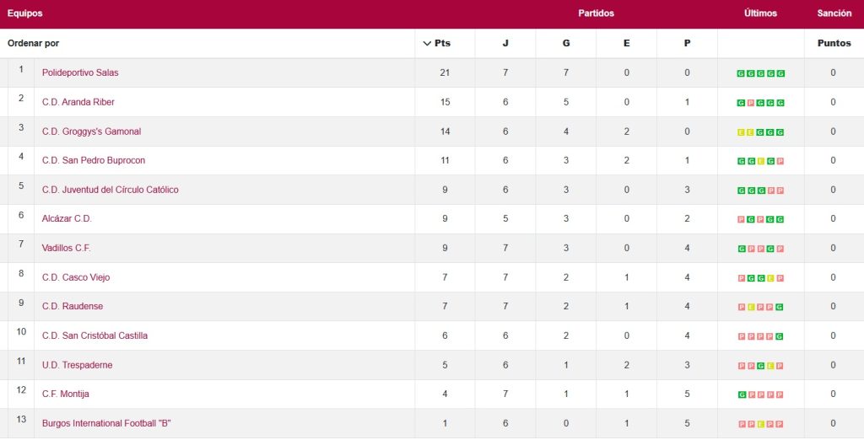Click the green G badge in C.F. Montija's row

point(741,394)
